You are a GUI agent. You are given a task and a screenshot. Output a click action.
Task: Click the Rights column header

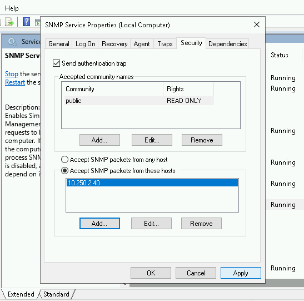tap(188, 89)
